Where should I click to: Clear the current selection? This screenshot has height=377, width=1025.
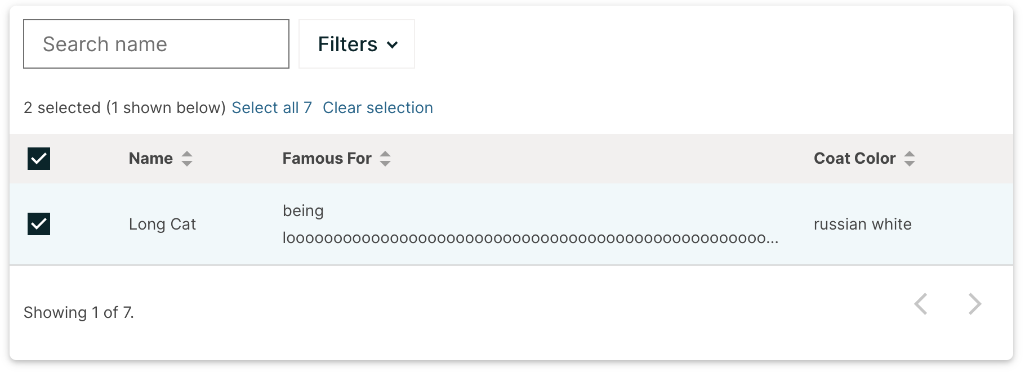pos(377,107)
